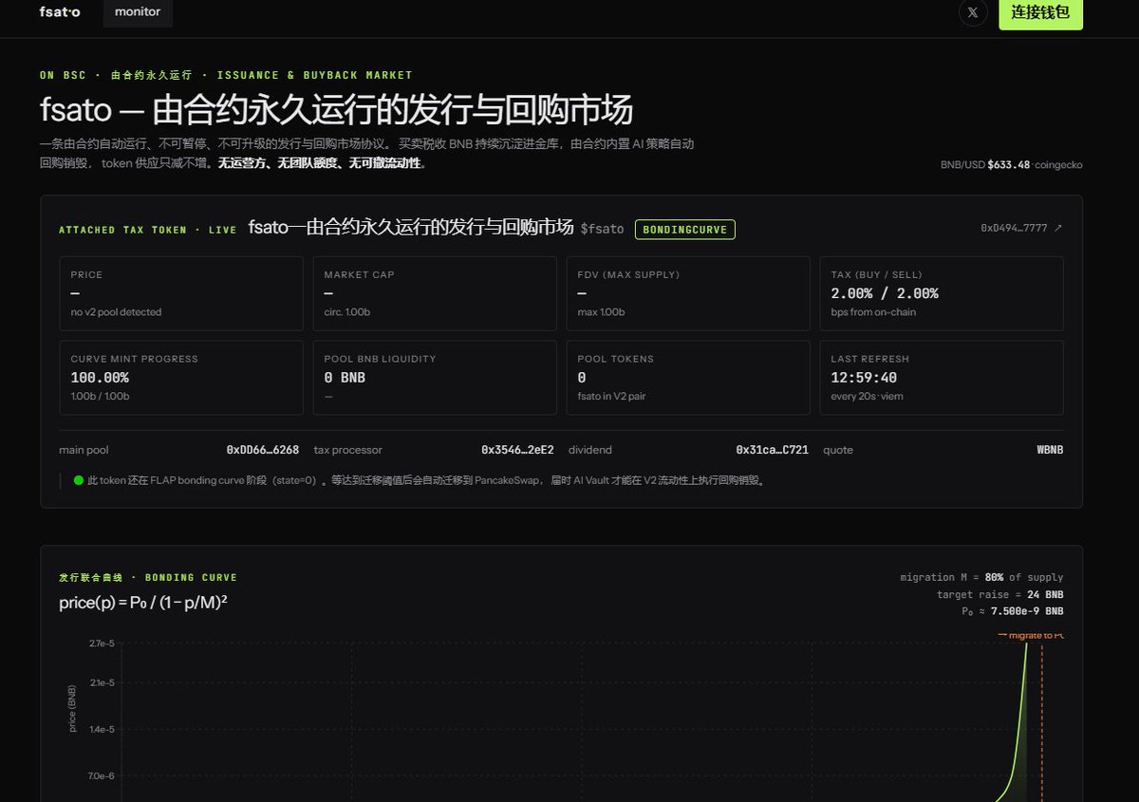Click the migrate marker on the chart

point(1033,635)
